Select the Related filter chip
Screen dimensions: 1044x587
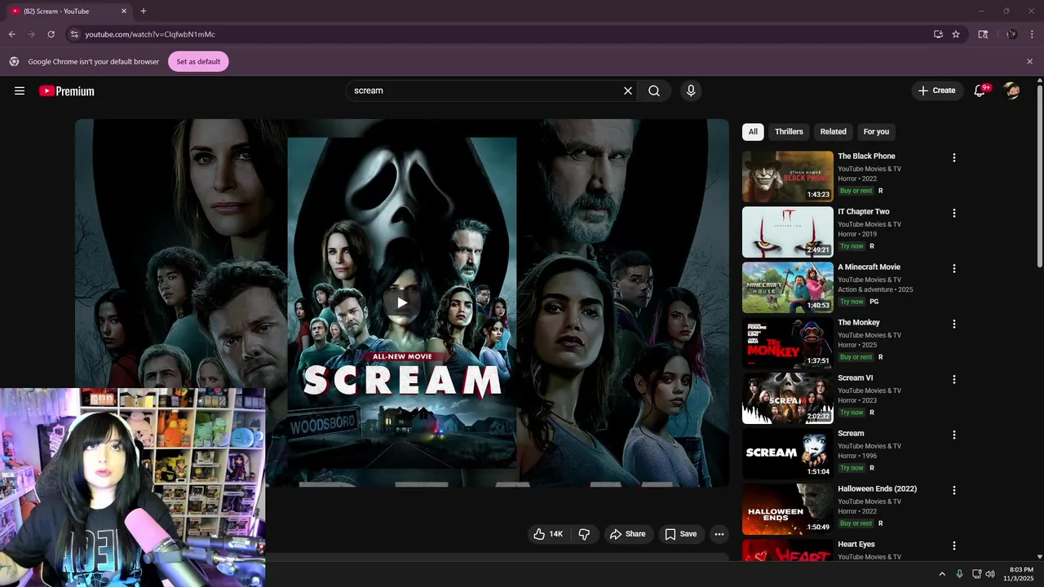point(833,131)
